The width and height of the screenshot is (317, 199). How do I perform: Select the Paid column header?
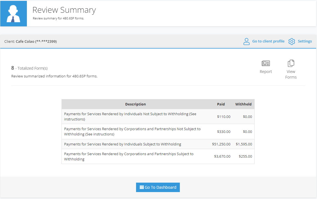pyautogui.click(x=221, y=104)
